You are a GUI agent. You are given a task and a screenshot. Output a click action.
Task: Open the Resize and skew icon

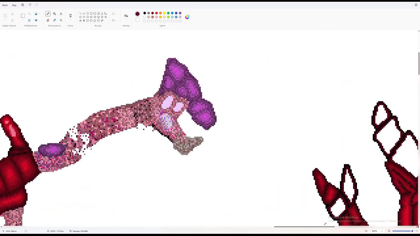(29, 20)
